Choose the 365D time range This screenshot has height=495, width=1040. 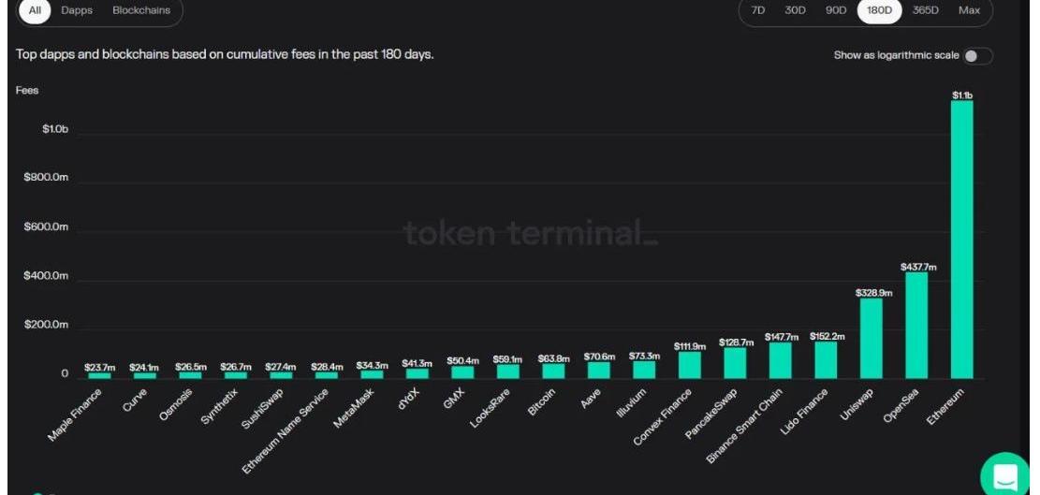(925, 10)
